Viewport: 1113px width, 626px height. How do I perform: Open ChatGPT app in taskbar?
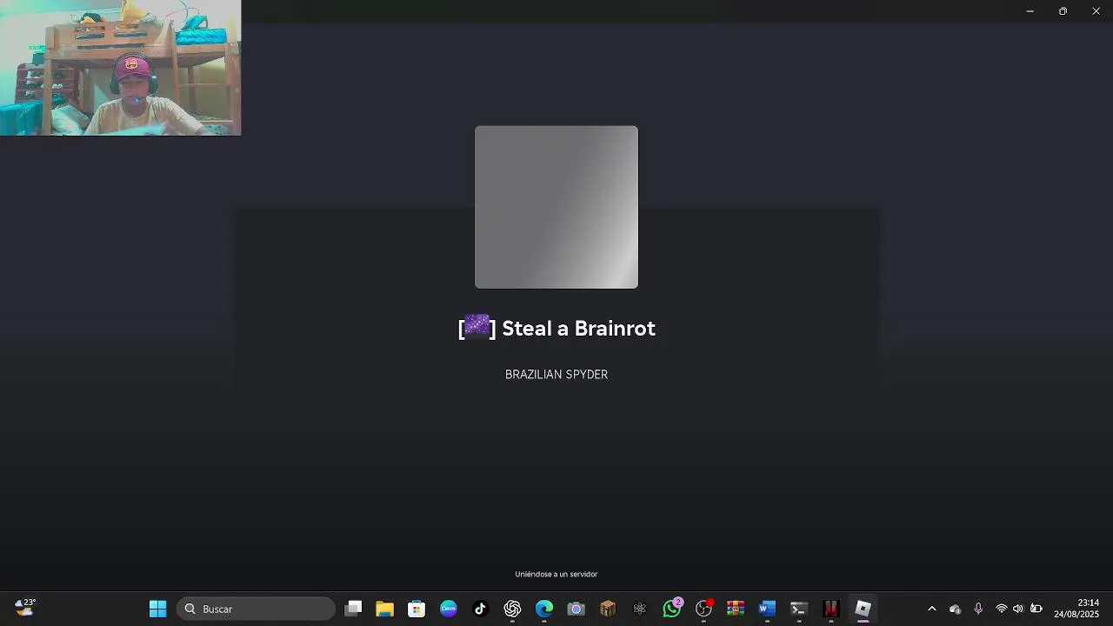[512, 609]
